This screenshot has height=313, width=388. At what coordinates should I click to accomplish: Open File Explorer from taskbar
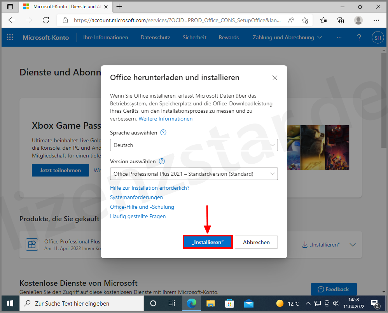point(211,303)
